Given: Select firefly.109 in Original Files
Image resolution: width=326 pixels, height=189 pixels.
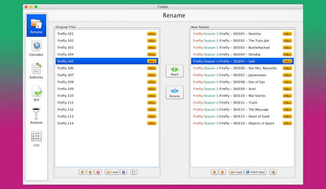Looking at the screenshot, I should [x=107, y=89].
